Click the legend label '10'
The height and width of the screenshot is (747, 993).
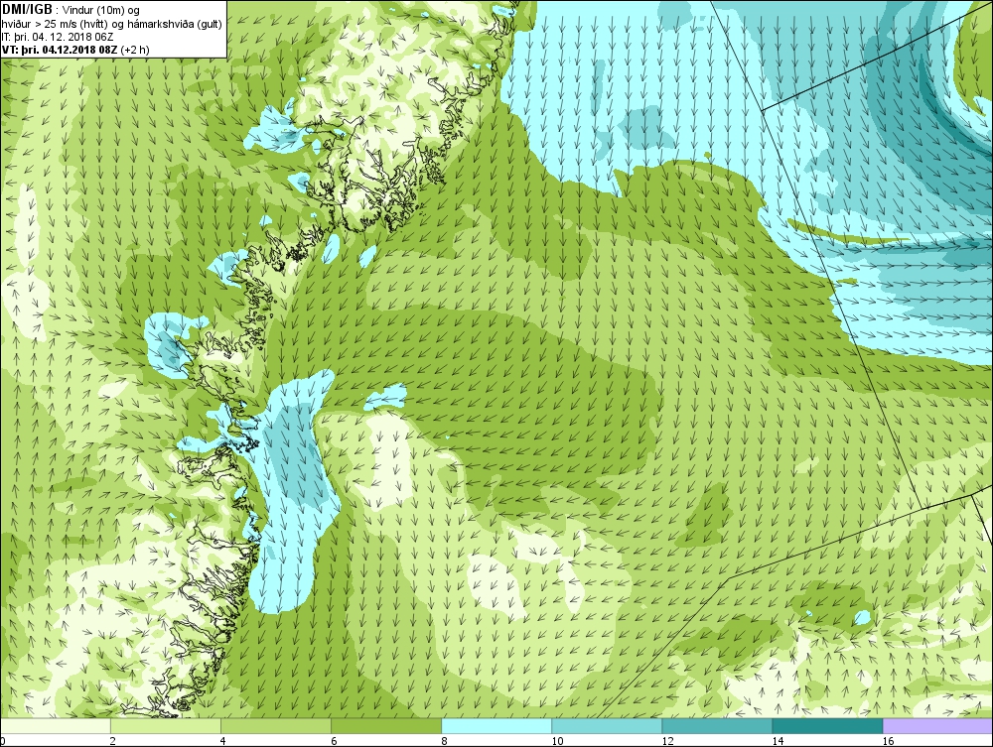557,741
